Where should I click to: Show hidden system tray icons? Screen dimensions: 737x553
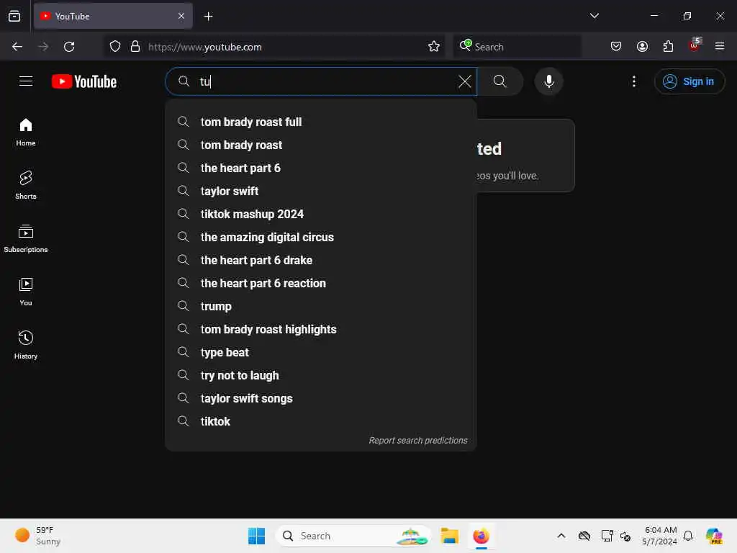point(561,536)
